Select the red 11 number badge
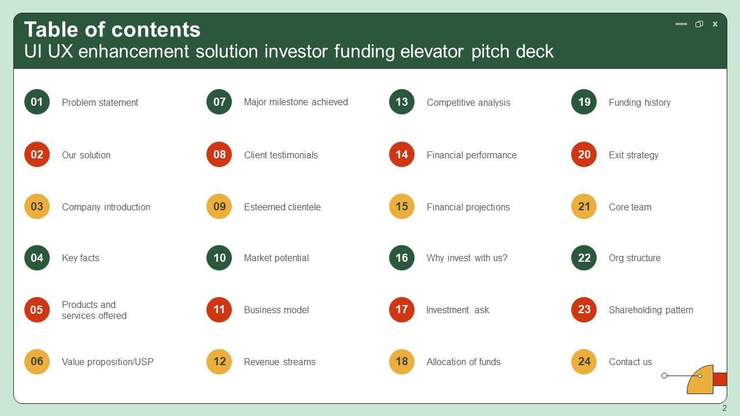This screenshot has height=416, width=740. pos(219,310)
